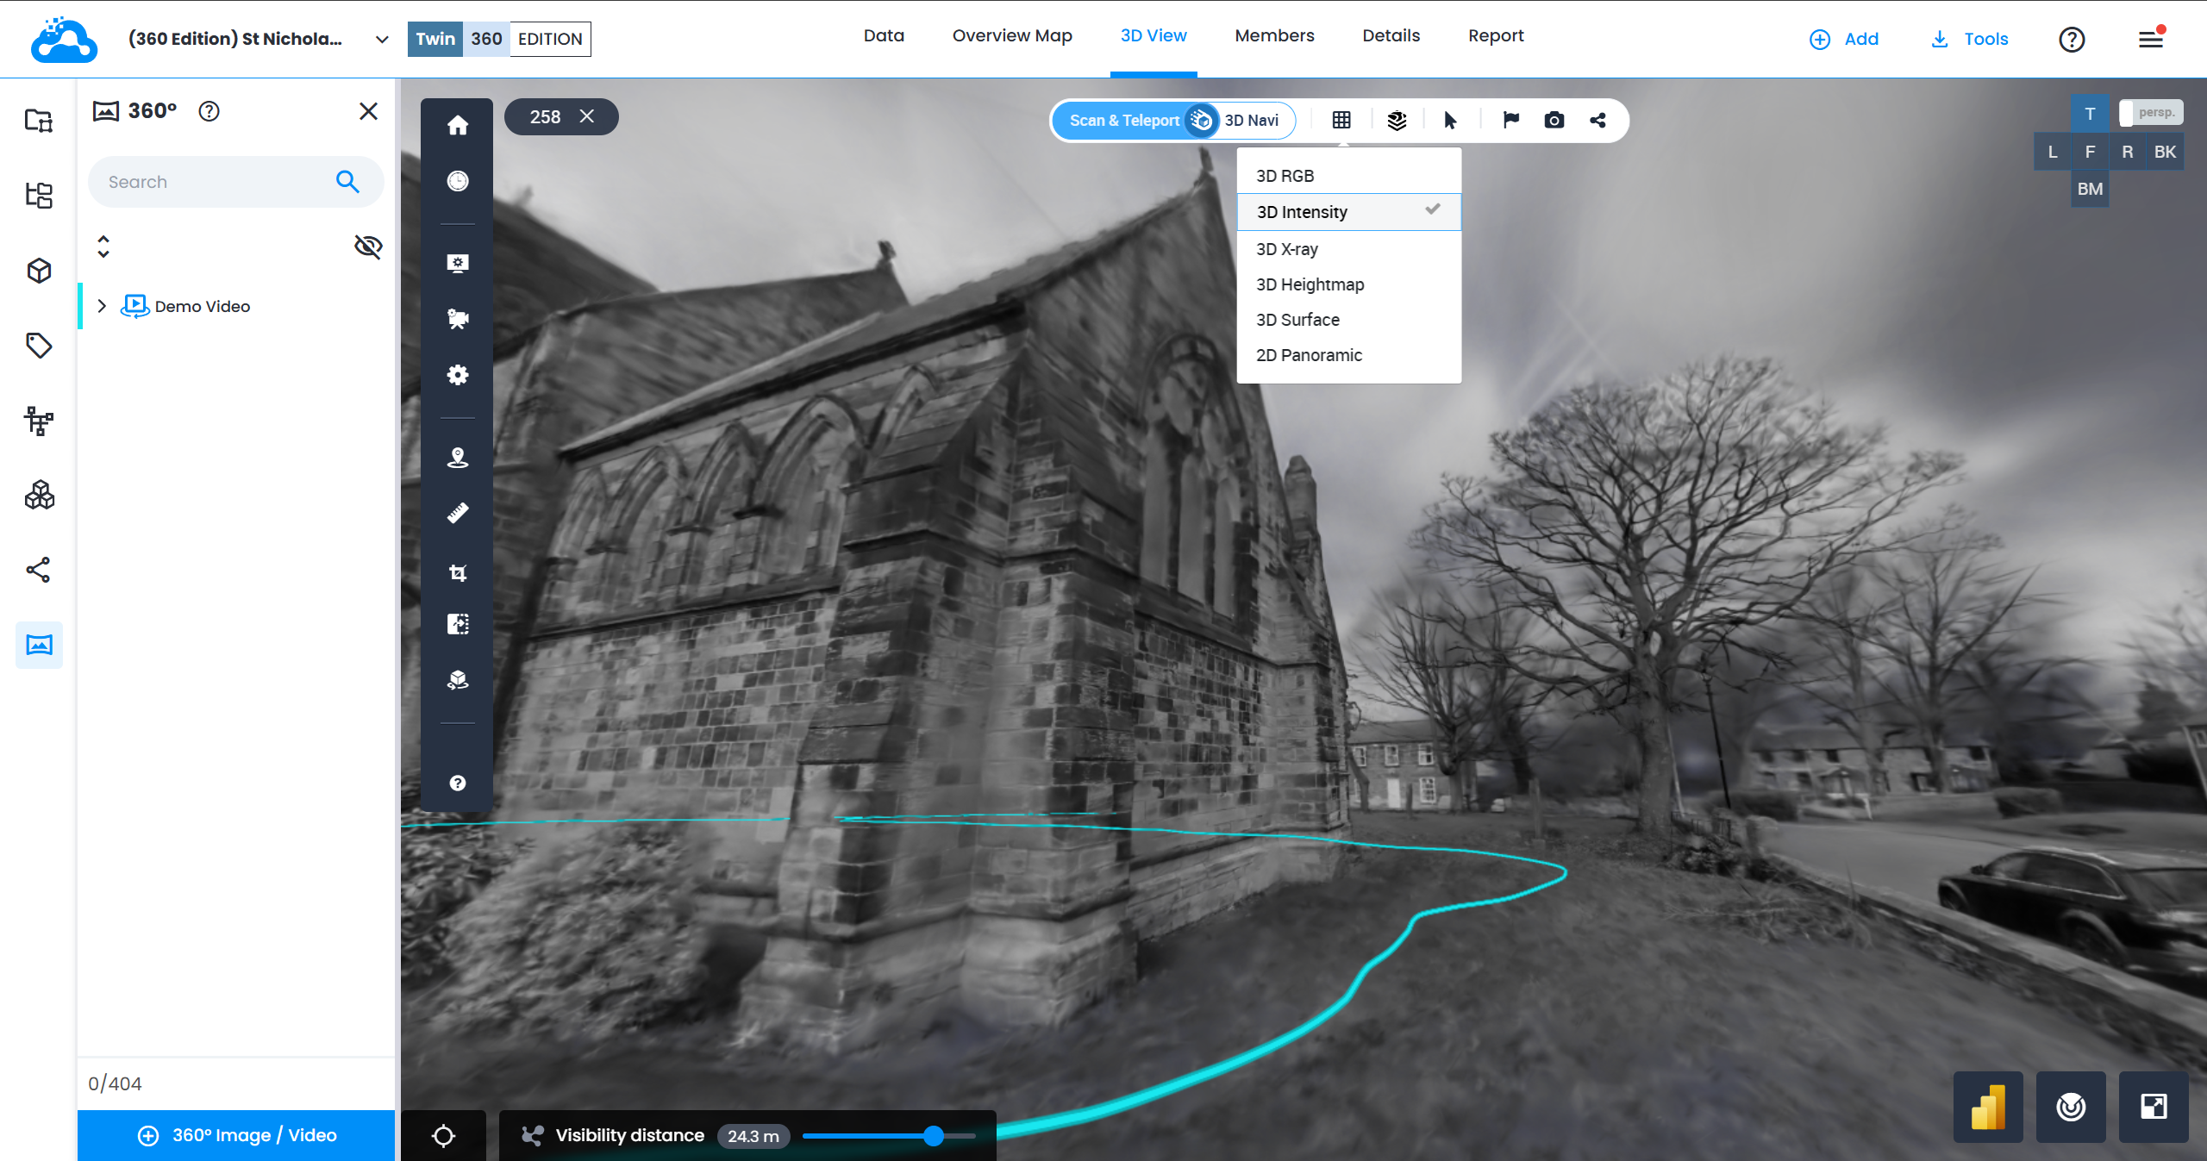2207x1161 pixels.
Task: Open the viewer settings gear
Action: point(457,375)
